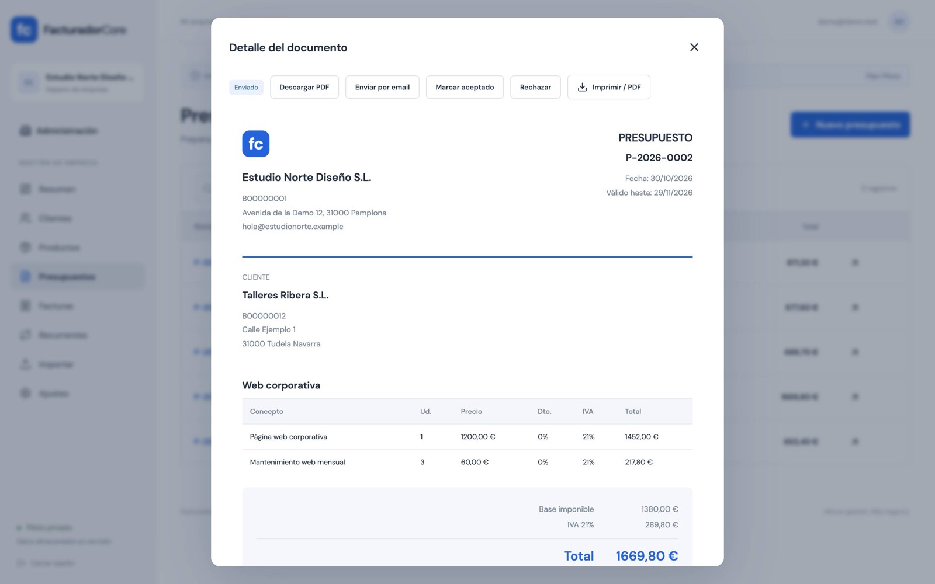Click the Nuevo presupuesto button in background
The width and height of the screenshot is (935, 584).
(850, 125)
